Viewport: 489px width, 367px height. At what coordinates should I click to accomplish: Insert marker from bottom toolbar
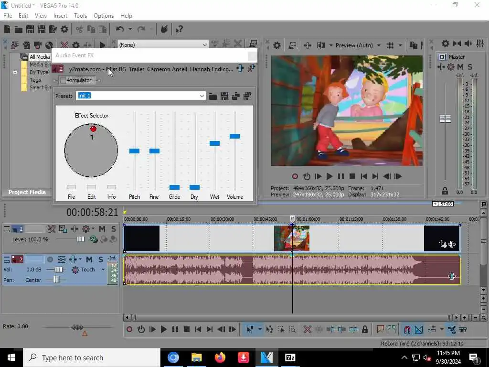pyautogui.click(x=380, y=329)
